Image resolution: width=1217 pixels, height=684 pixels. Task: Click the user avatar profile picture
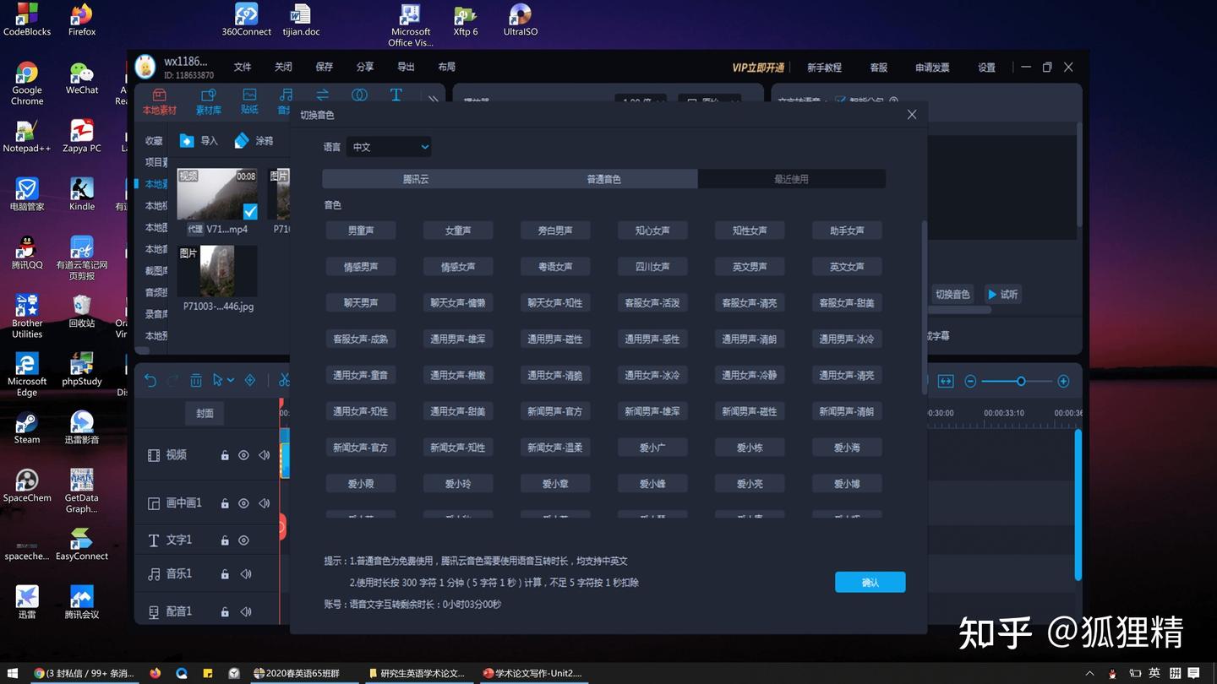[145, 67]
